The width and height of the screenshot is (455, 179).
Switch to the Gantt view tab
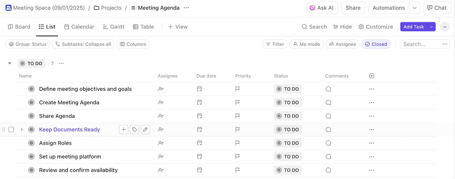pos(113,27)
